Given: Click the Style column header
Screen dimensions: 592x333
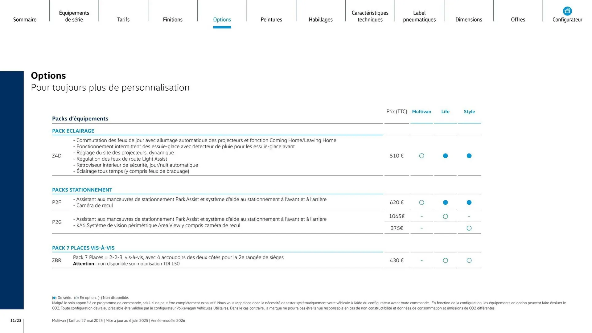Looking at the screenshot, I should pos(469,112).
